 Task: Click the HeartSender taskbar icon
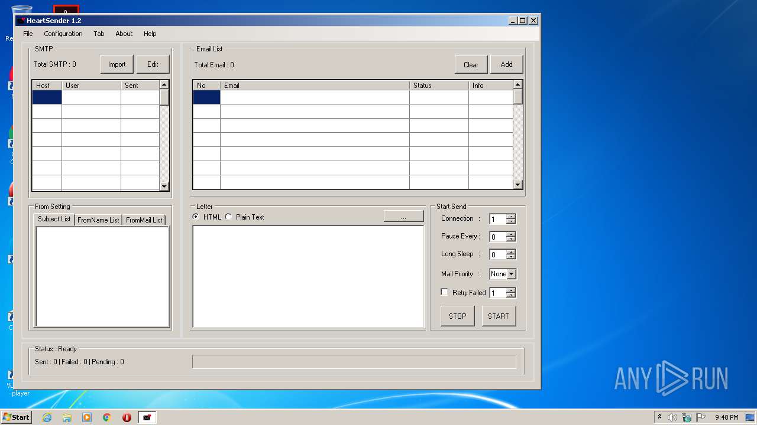coord(147,417)
